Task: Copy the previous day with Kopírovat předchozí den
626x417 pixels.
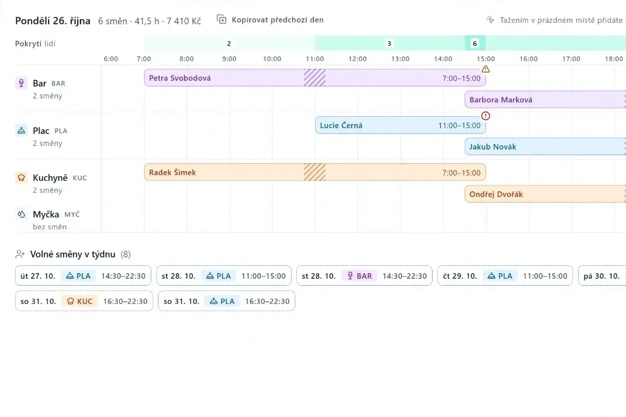Action: coord(270,20)
